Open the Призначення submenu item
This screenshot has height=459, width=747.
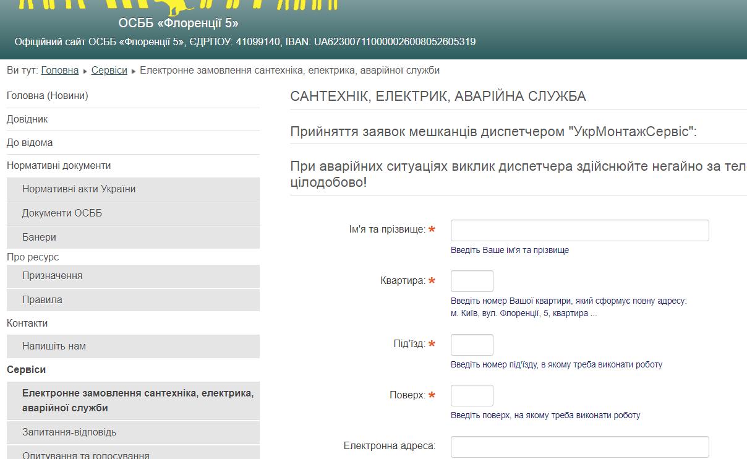click(133, 276)
